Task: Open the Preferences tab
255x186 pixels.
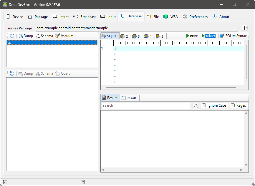Action: pyautogui.click(x=195, y=17)
